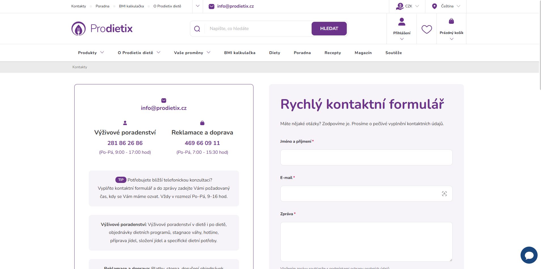Click Kontakty link in top bar
Screen dimensions: 541x269
pyautogui.click(x=79, y=6)
